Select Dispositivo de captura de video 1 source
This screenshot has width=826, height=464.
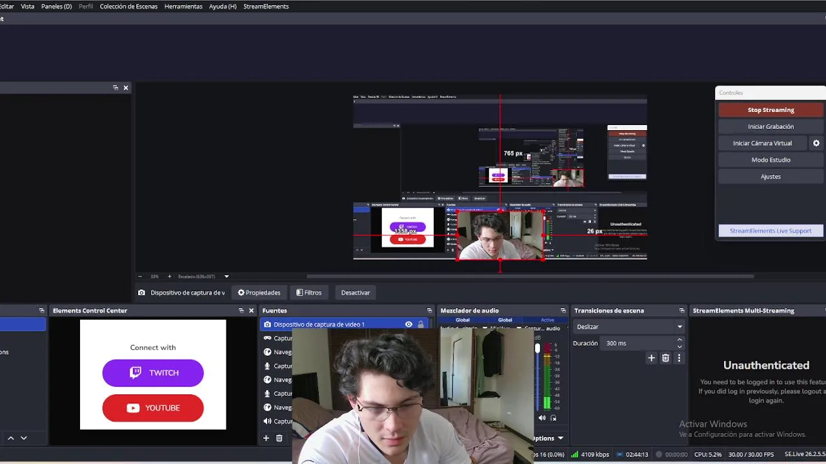point(344,324)
